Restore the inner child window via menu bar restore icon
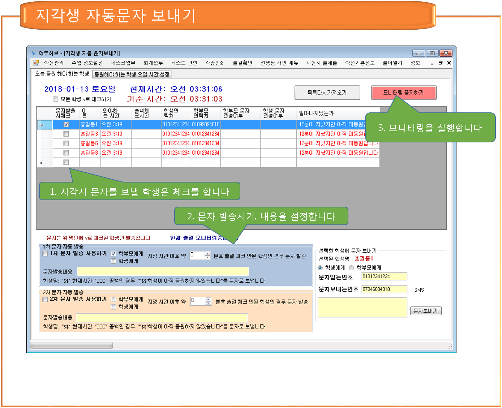502x408 pixels. tap(441, 63)
